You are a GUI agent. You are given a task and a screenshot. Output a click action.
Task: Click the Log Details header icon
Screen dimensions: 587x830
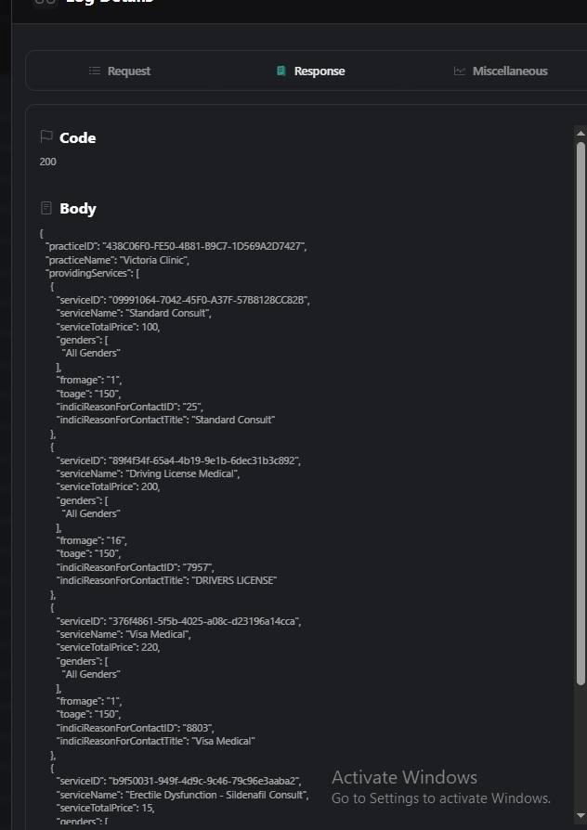(45, 2)
